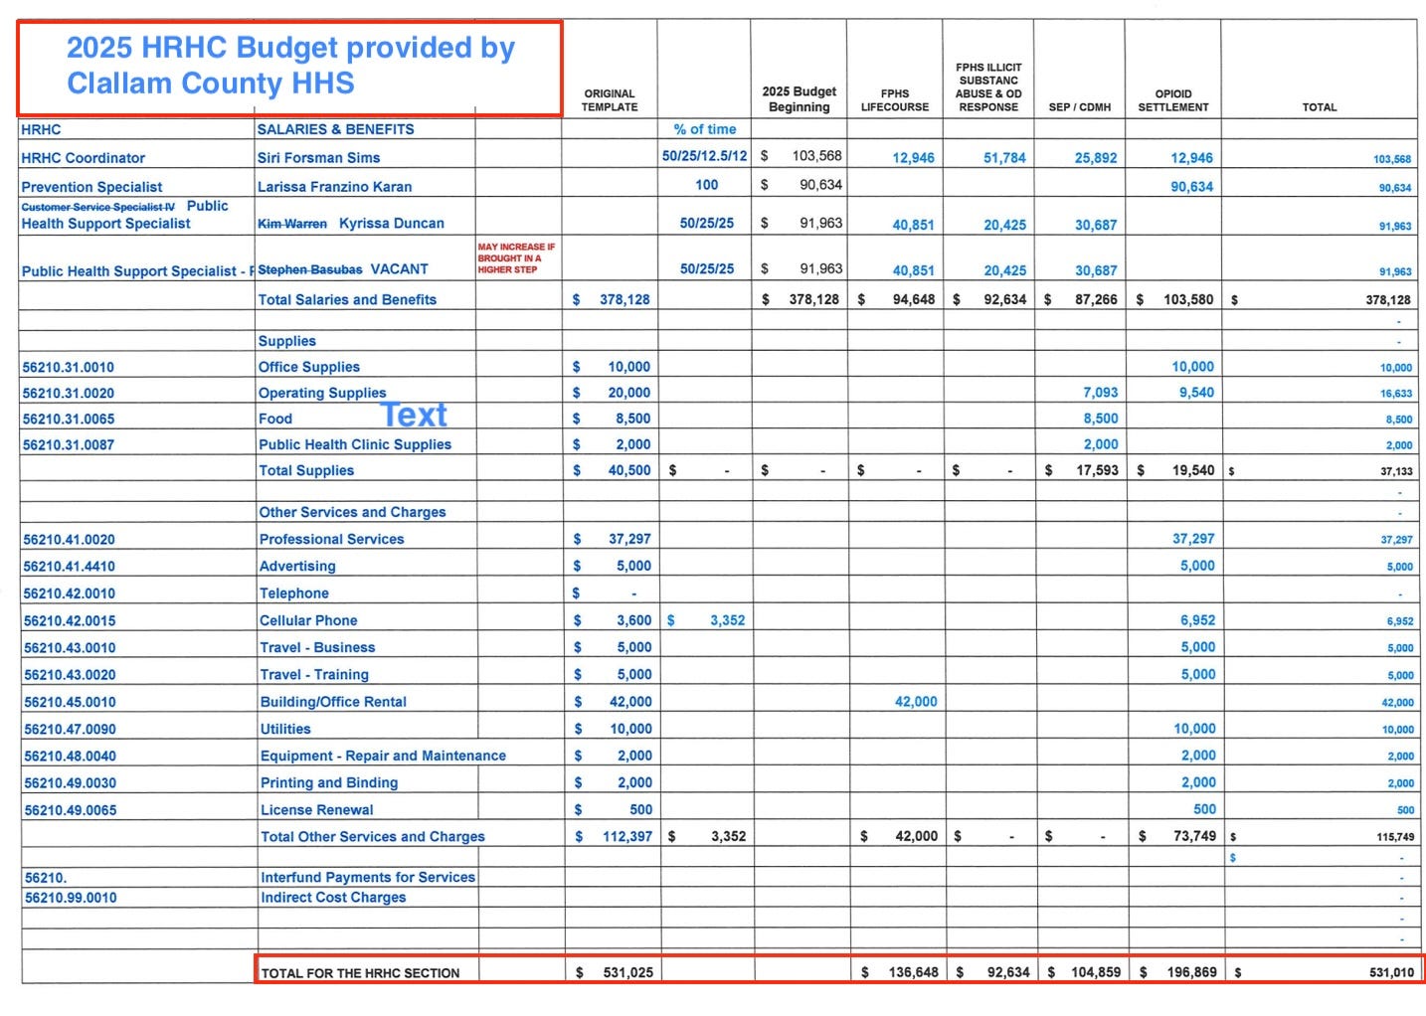The image size is (1426, 1016).
Task: Click the "Total Supplies" label
Action: (x=306, y=470)
